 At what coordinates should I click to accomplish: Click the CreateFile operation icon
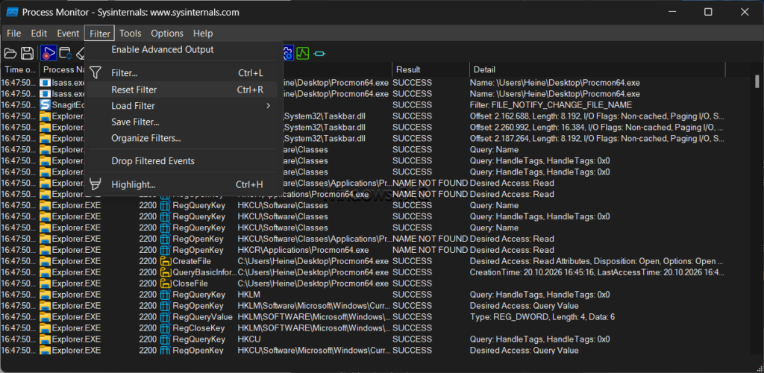tap(165, 261)
